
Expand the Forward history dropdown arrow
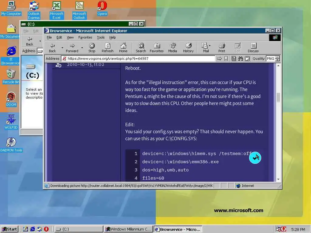click(82, 48)
